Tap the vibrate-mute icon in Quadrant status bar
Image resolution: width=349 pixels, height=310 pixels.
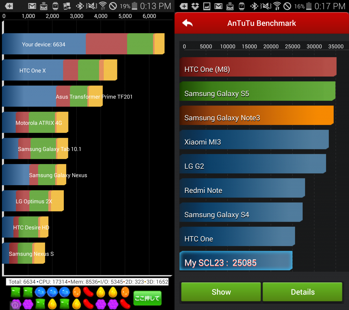tap(92, 6)
